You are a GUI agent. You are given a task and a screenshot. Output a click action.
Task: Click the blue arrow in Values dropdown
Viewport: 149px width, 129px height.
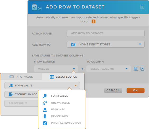pos(74,69)
